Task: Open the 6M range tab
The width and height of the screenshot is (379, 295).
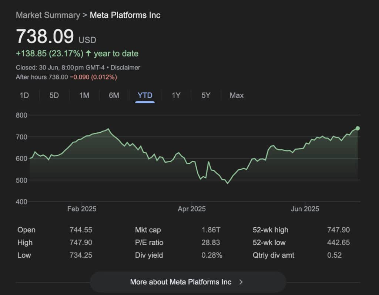Action: (x=114, y=95)
